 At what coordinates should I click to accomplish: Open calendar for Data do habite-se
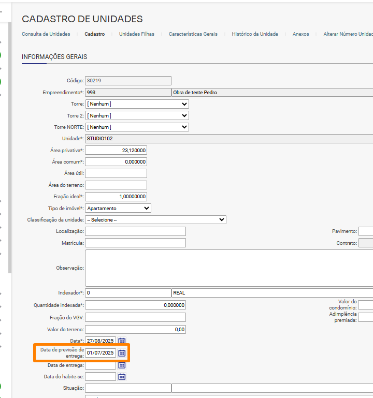[122, 376]
